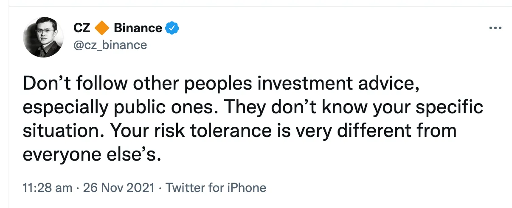Image resolution: width=512 pixels, height=208 pixels.
Task: Open the three-dot More options menu
Action: tap(495, 28)
